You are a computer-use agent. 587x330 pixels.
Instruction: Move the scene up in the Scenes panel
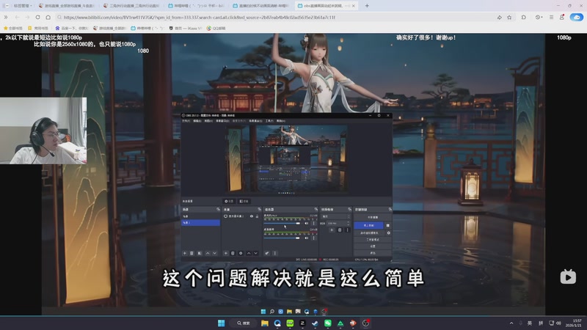coord(208,253)
